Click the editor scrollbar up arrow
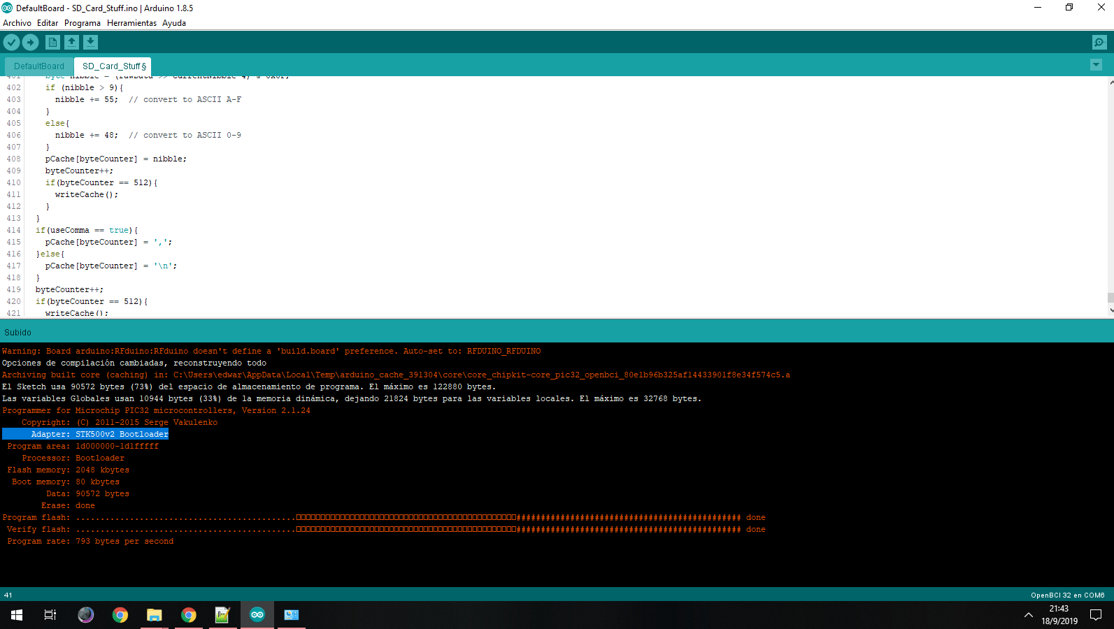The height and width of the screenshot is (629, 1114). (1111, 82)
